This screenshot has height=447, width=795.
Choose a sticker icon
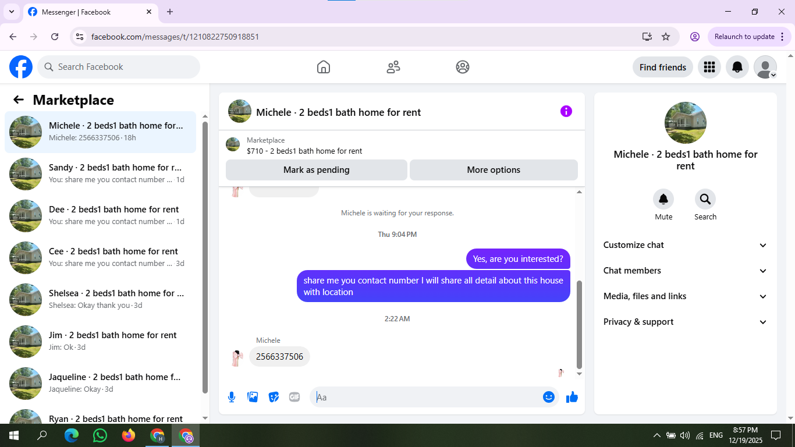pyautogui.click(x=274, y=397)
